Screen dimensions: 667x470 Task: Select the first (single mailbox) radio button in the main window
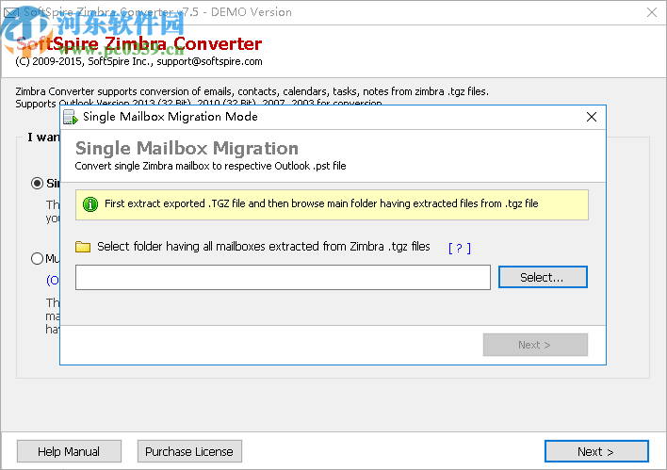[37, 184]
